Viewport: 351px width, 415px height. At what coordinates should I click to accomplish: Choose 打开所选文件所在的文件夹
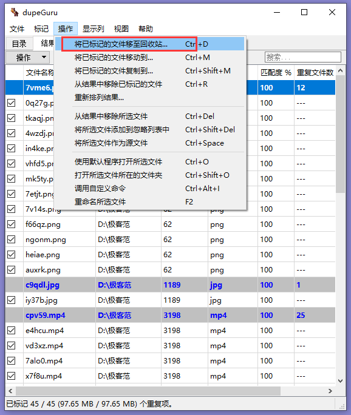[149, 175]
